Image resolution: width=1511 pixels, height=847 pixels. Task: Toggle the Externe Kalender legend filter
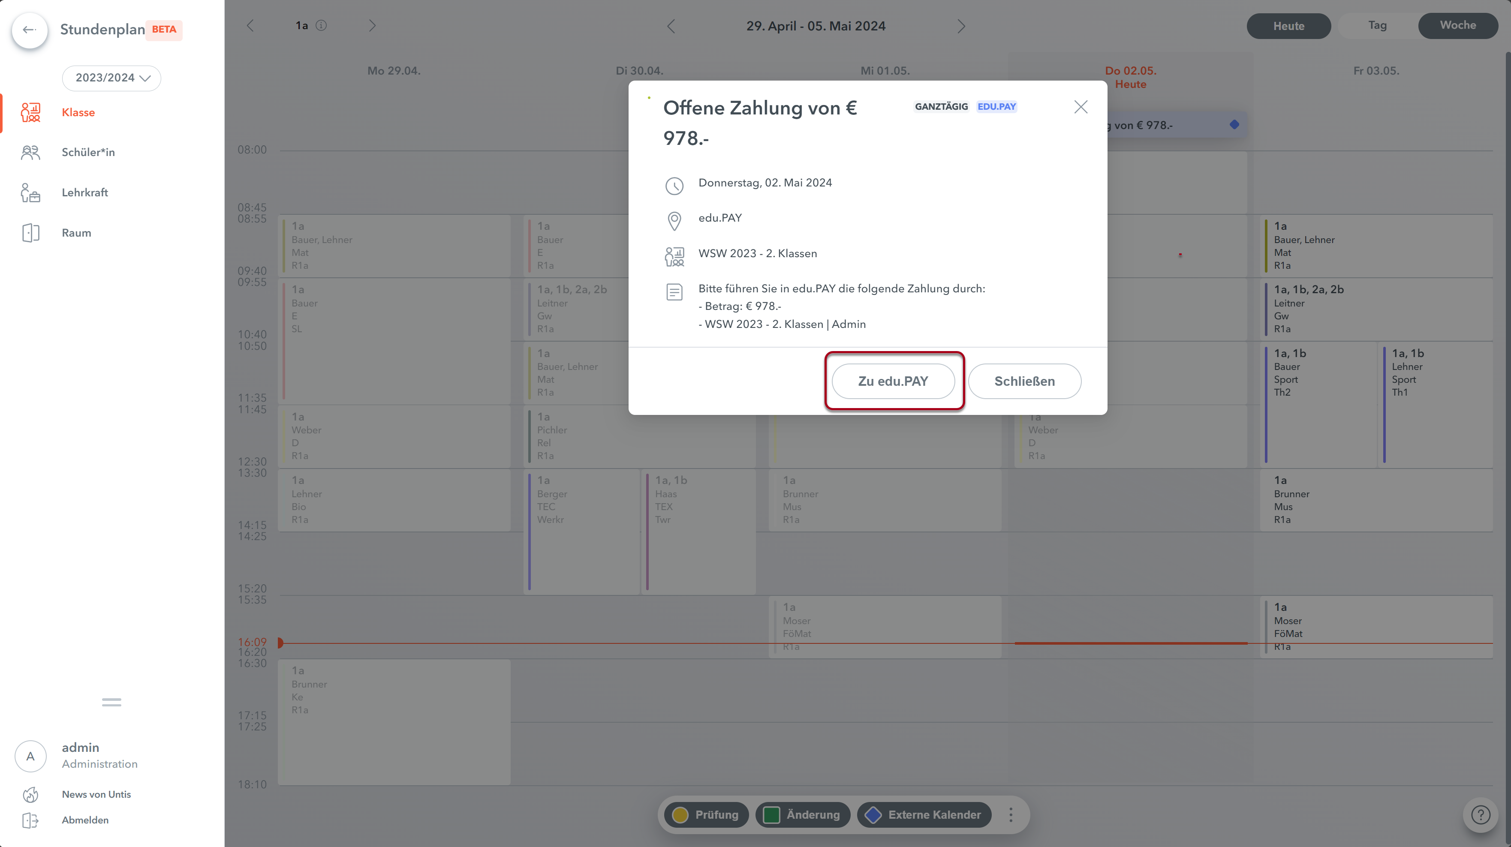coord(924,815)
